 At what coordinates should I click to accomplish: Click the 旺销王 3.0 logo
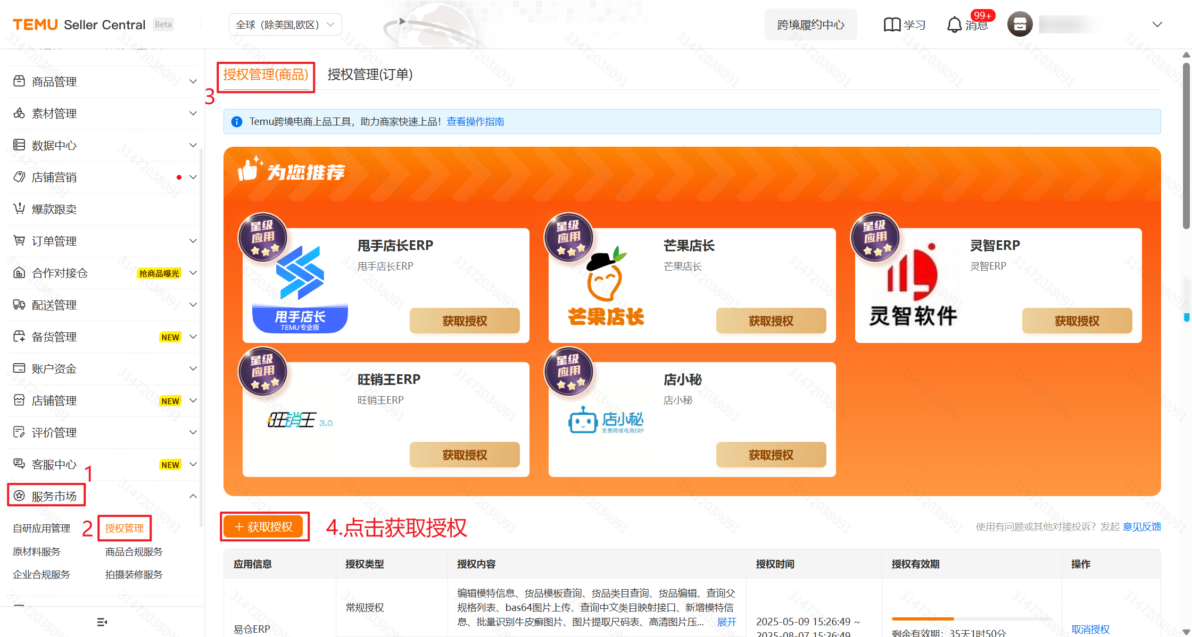pyautogui.click(x=300, y=420)
